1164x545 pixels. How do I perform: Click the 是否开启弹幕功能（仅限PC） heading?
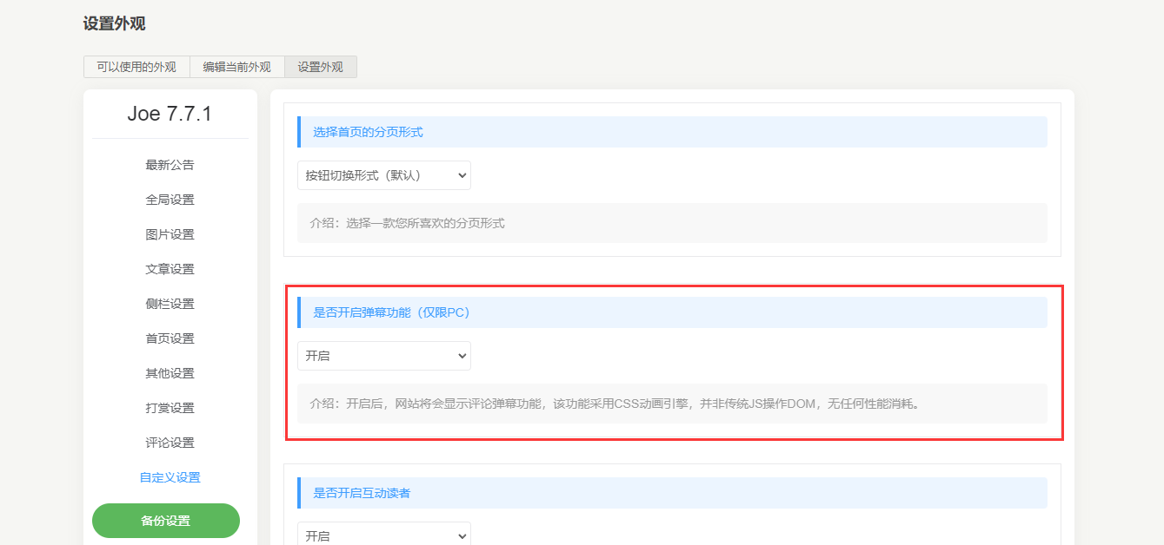(x=672, y=312)
